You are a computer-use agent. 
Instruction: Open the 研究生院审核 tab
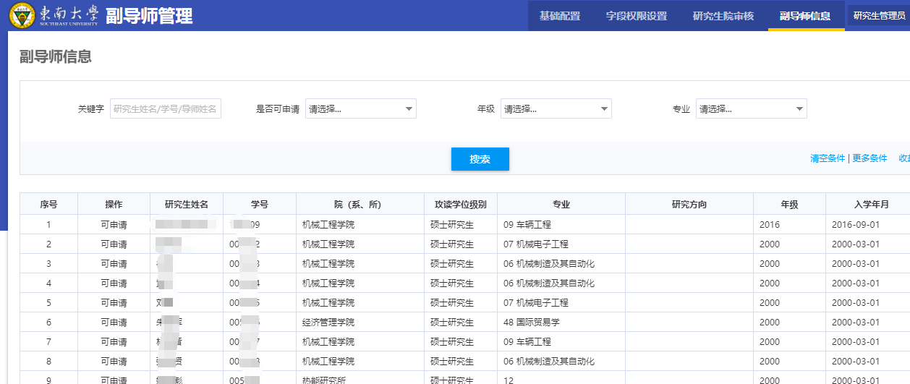(723, 16)
